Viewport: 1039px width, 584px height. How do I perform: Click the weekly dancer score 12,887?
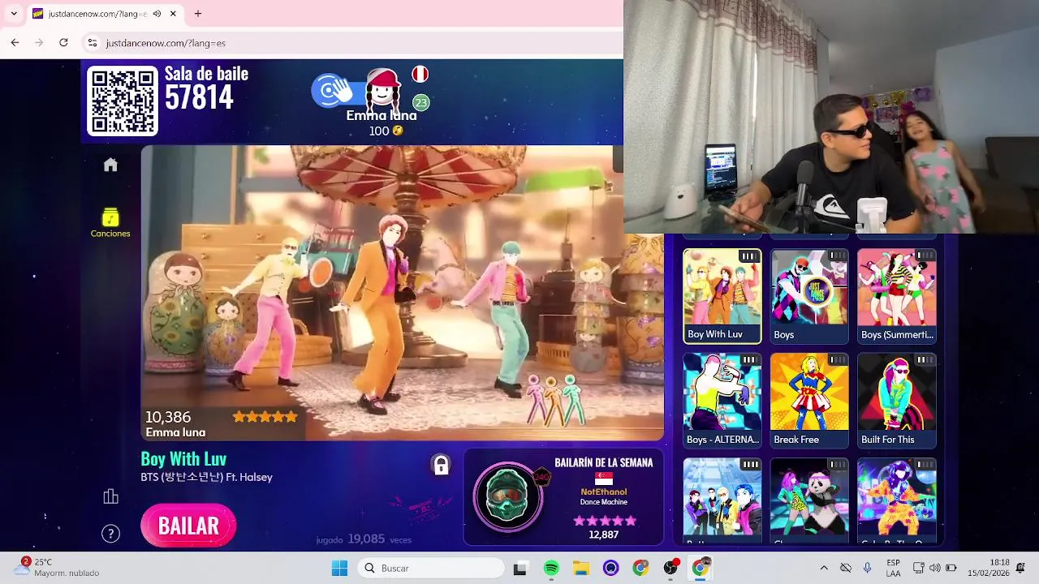click(x=604, y=535)
